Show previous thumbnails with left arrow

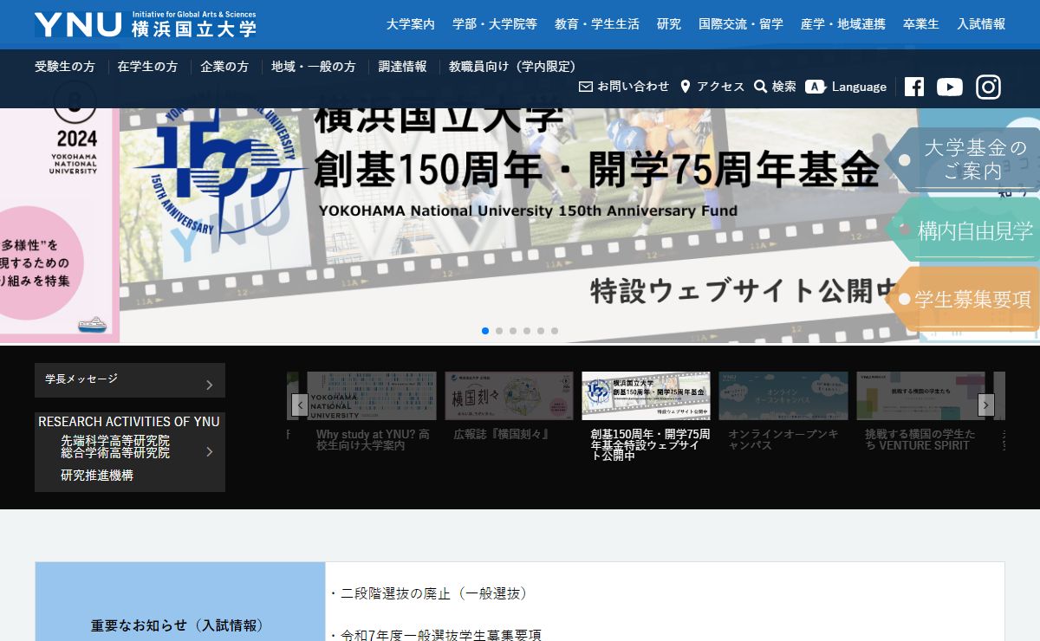point(300,405)
